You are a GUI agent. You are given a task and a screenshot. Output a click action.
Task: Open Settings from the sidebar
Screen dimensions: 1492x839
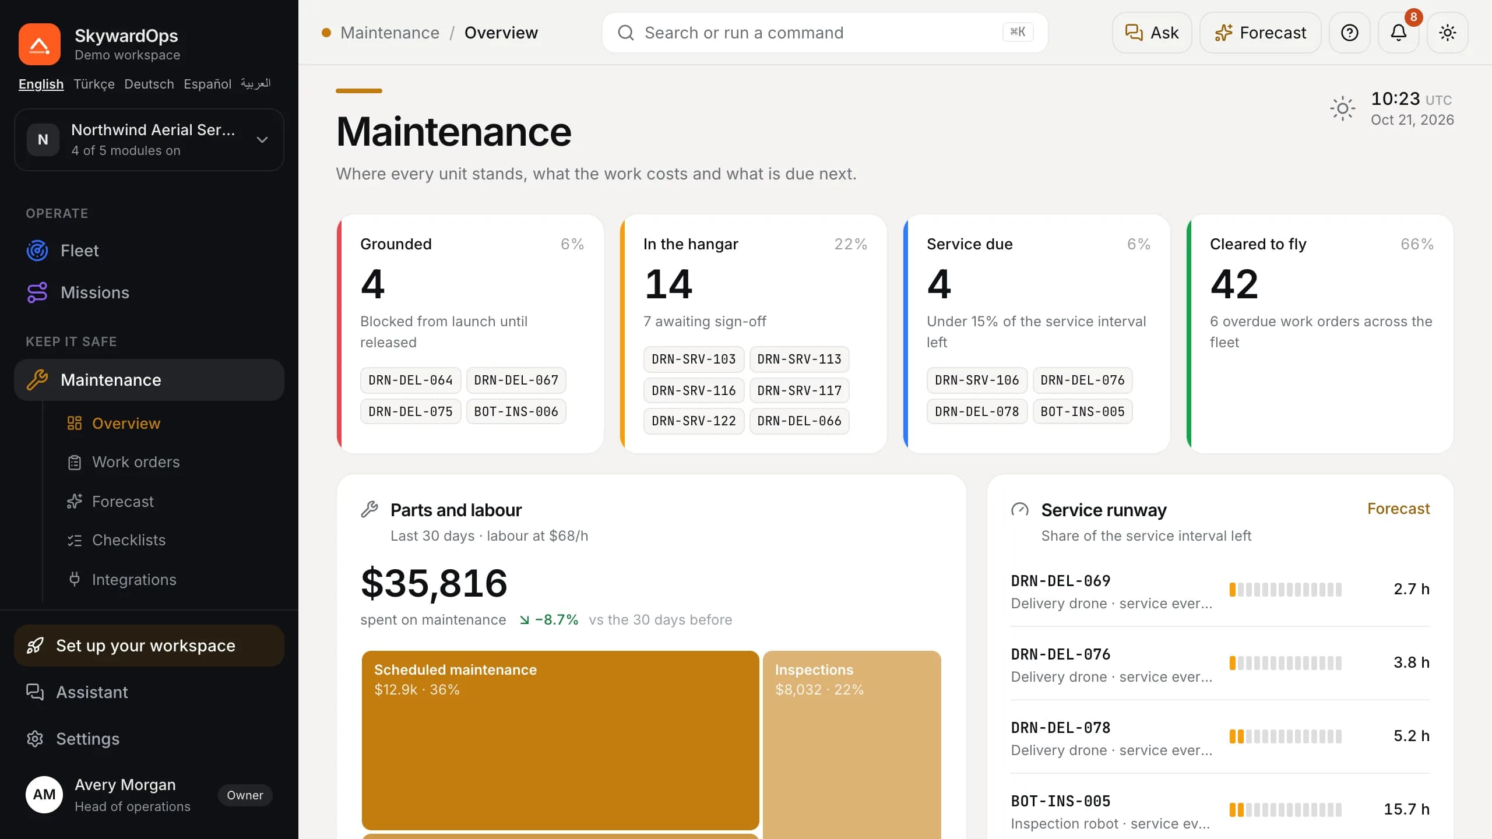[x=149, y=739]
